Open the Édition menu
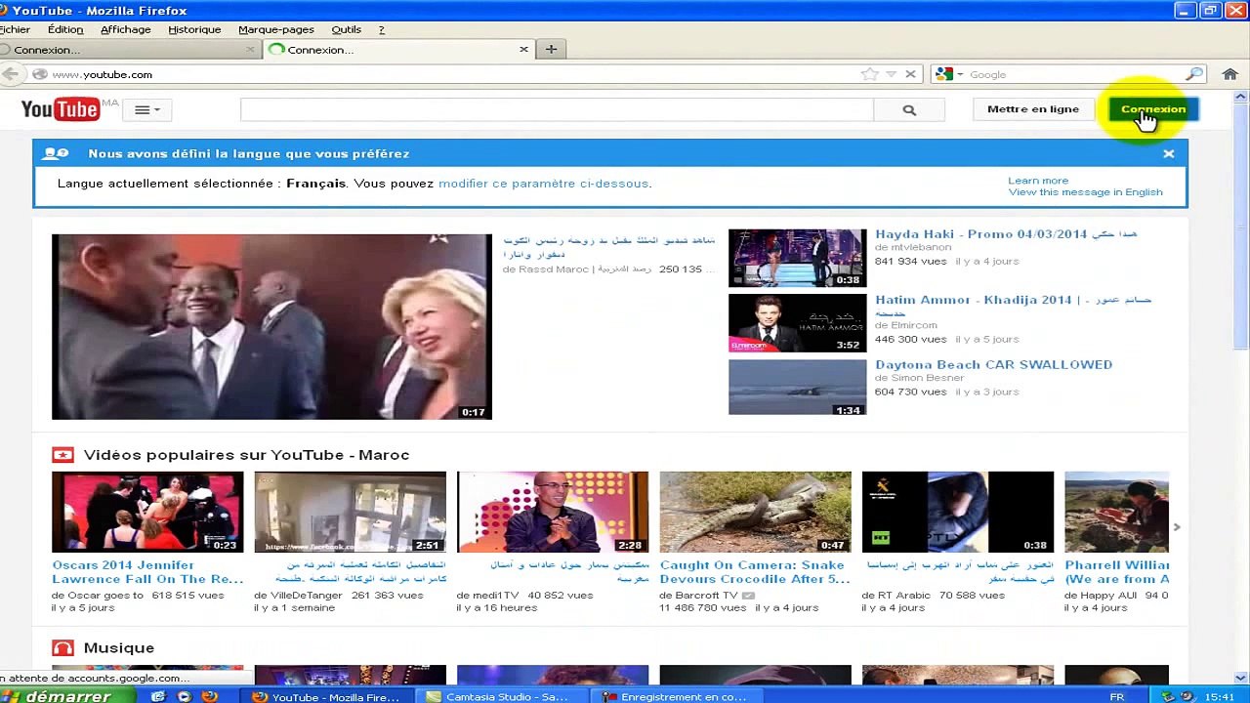 65,29
